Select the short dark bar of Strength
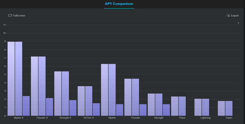The width and height of the screenshot is (245, 124). pyautogui.click(x=166, y=110)
